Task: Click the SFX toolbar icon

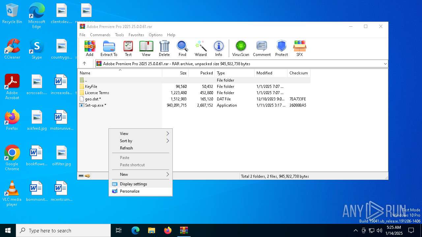Action: (299, 48)
